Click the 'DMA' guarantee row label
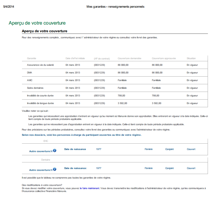This screenshot has width=214, height=197. (x=30, y=73)
